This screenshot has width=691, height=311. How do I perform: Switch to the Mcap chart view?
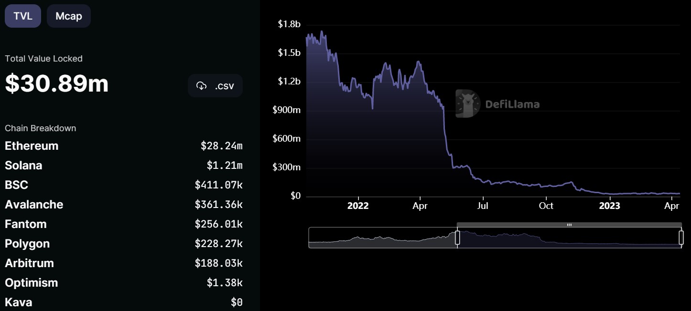[x=69, y=16]
